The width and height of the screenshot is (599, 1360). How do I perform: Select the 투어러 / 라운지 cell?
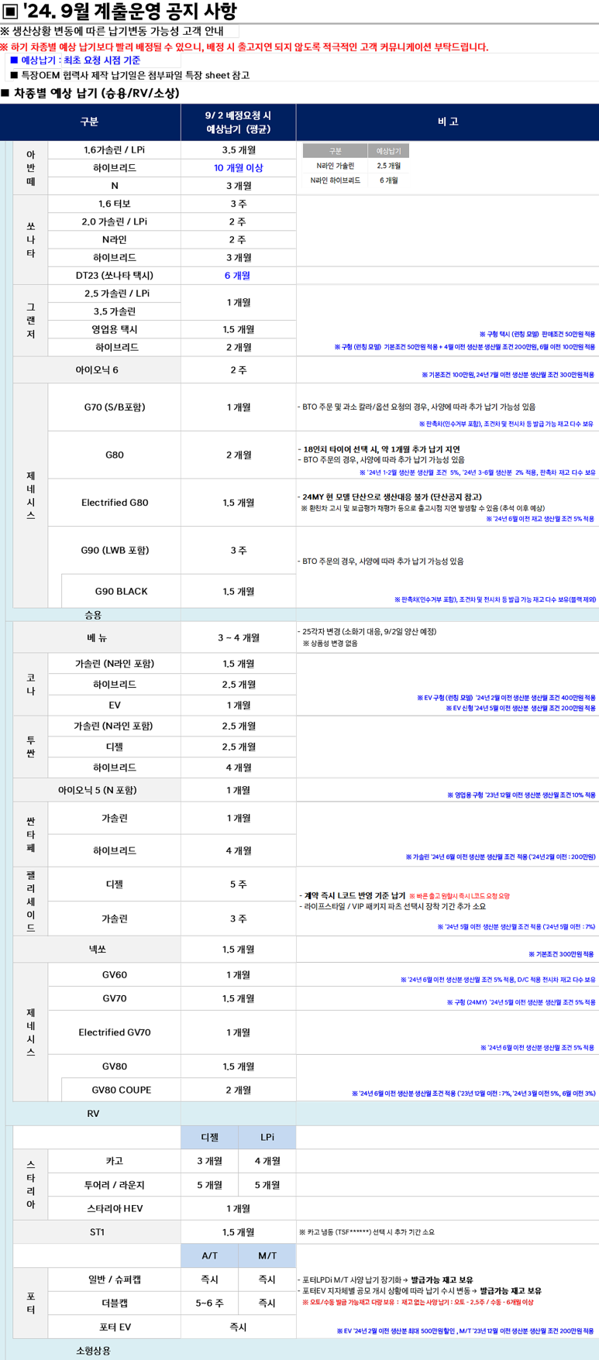point(115,1185)
